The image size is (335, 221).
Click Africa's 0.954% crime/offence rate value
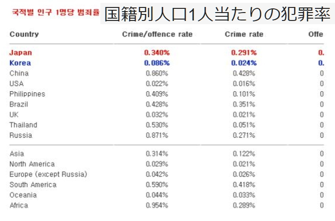(x=157, y=205)
